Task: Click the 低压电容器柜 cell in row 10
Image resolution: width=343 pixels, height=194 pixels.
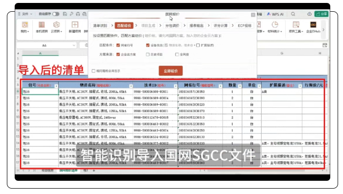Action: (x=95, y=118)
